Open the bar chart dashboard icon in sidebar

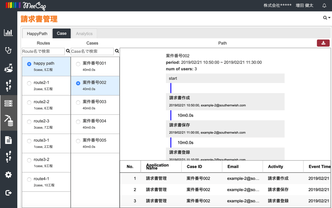point(8,33)
